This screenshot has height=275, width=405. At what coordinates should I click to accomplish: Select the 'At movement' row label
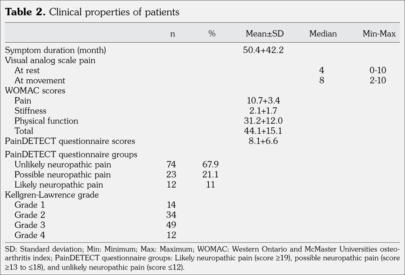tap(40, 81)
